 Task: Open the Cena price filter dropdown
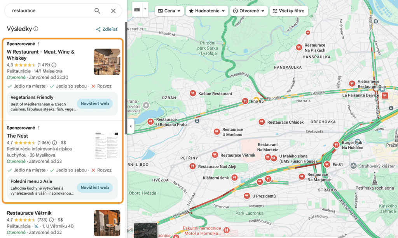(x=169, y=11)
